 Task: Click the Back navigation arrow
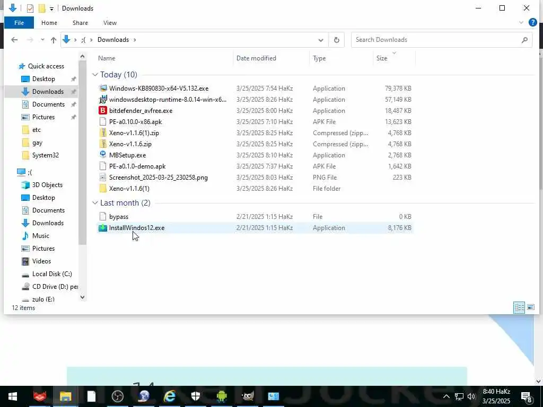pyautogui.click(x=14, y=40)
